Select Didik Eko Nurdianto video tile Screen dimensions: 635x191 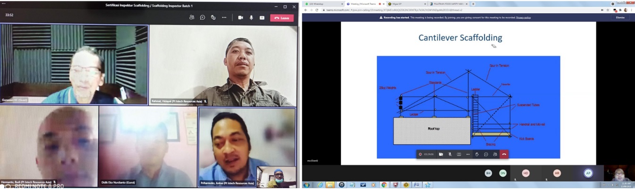148,146
